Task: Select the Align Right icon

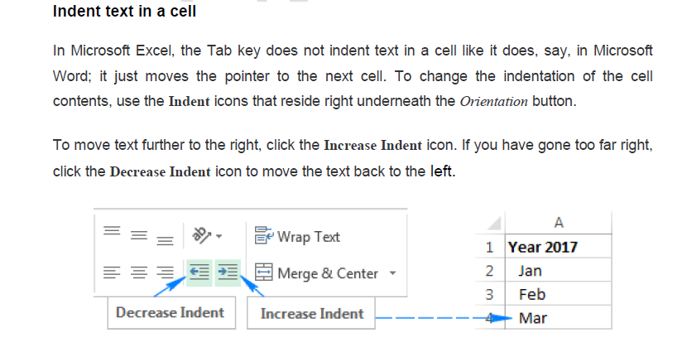Action: pos(166,272)
